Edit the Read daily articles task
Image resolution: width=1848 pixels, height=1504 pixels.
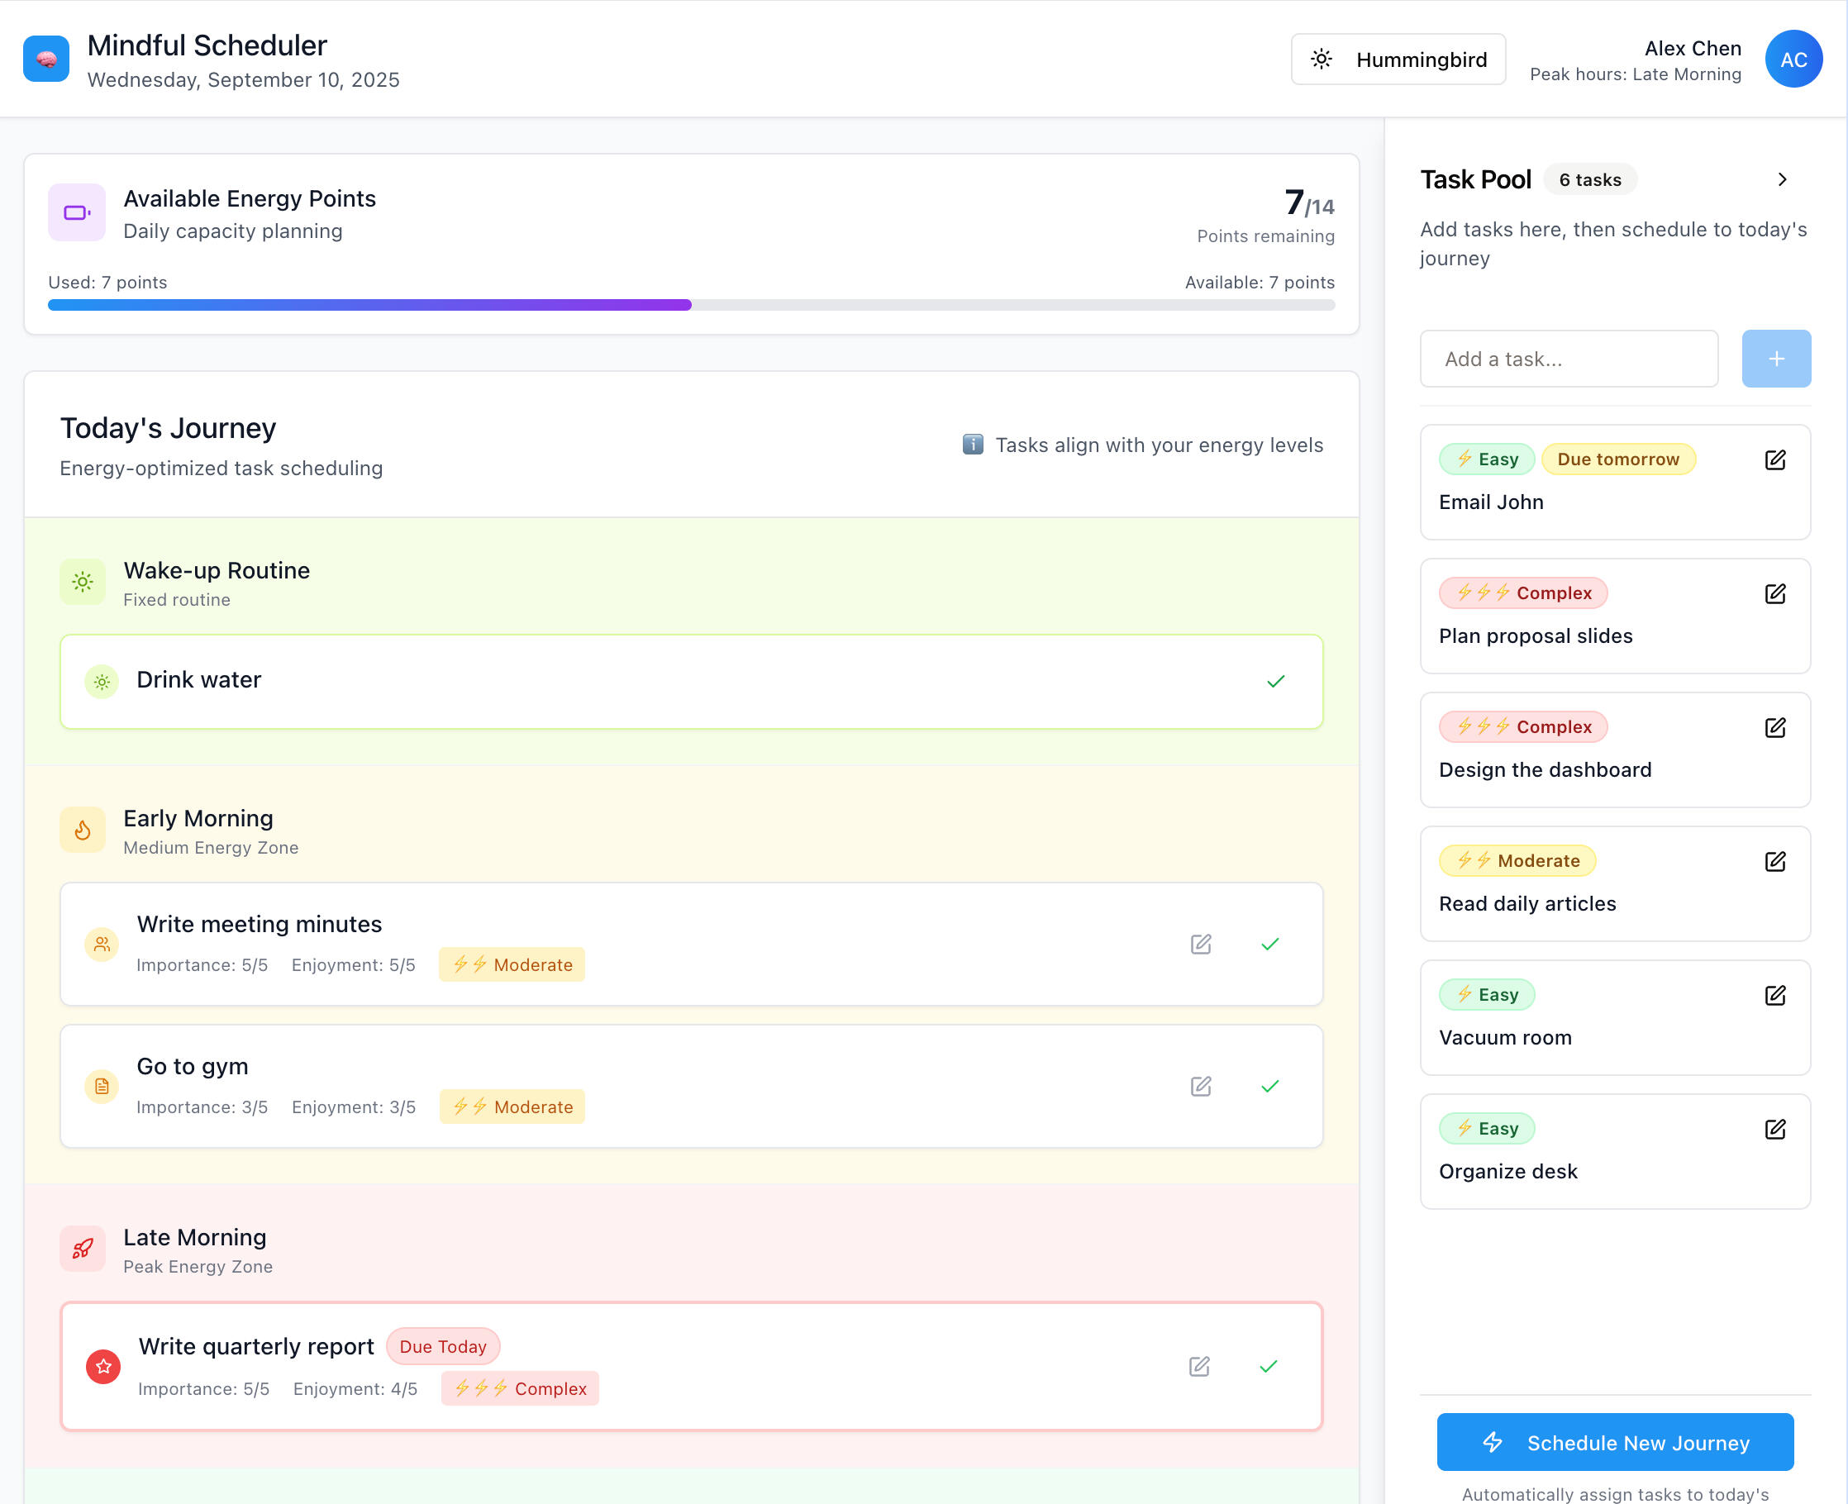tap(1774, 861)
